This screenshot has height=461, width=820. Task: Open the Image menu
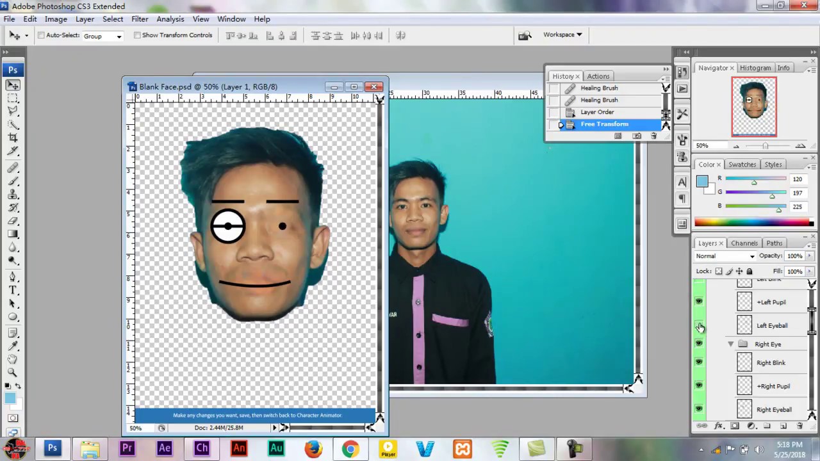click(56, 19)
